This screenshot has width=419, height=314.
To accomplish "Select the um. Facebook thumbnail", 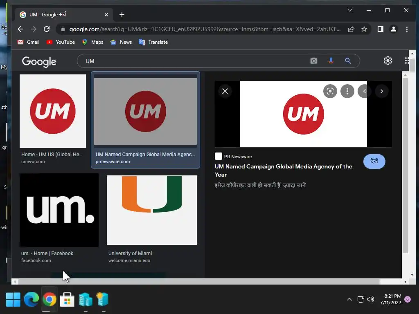I will pos(59,210).
